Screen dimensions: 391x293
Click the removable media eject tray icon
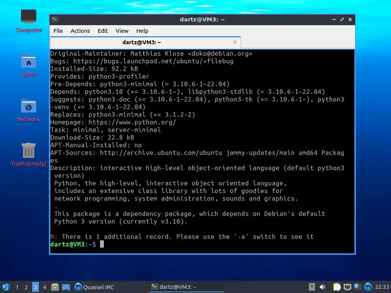click(x=312, y=287)
